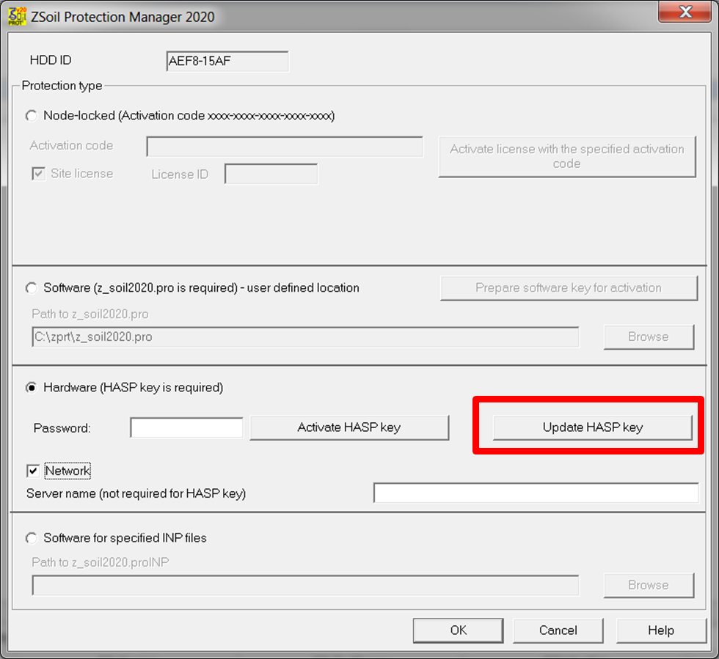Click the Activation code text field

tap(285, 147)
